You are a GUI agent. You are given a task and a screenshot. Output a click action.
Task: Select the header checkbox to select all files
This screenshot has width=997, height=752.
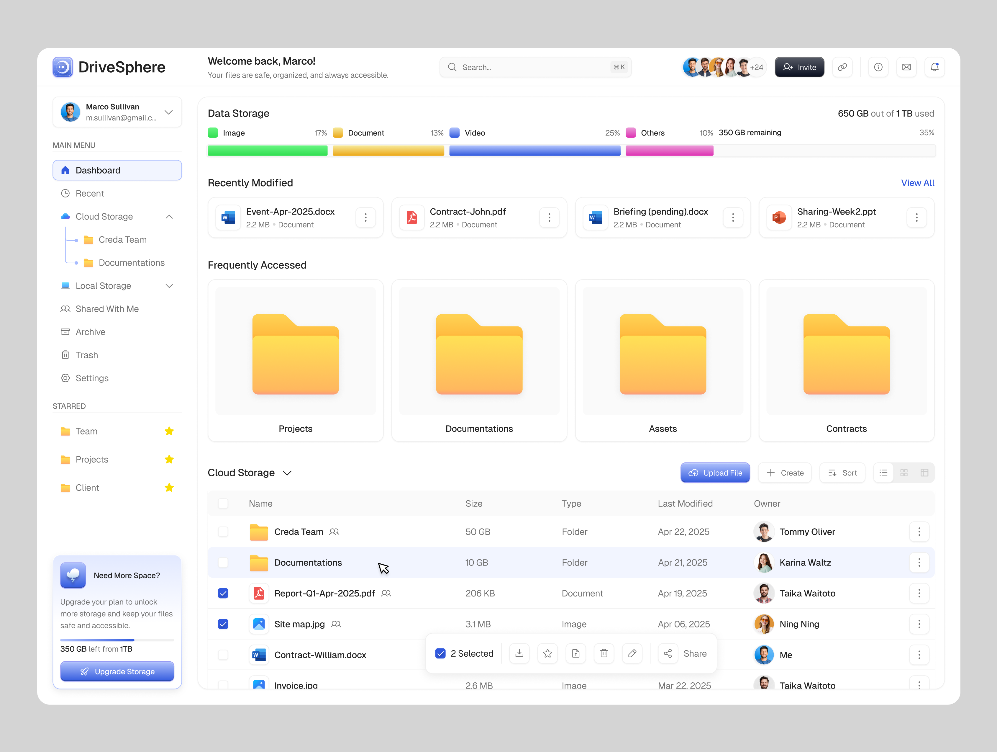(223, 503)
